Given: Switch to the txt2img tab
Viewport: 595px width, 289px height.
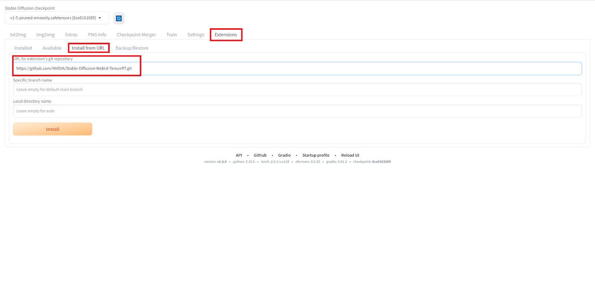Looking at the screenshot, I should [18, 35].
